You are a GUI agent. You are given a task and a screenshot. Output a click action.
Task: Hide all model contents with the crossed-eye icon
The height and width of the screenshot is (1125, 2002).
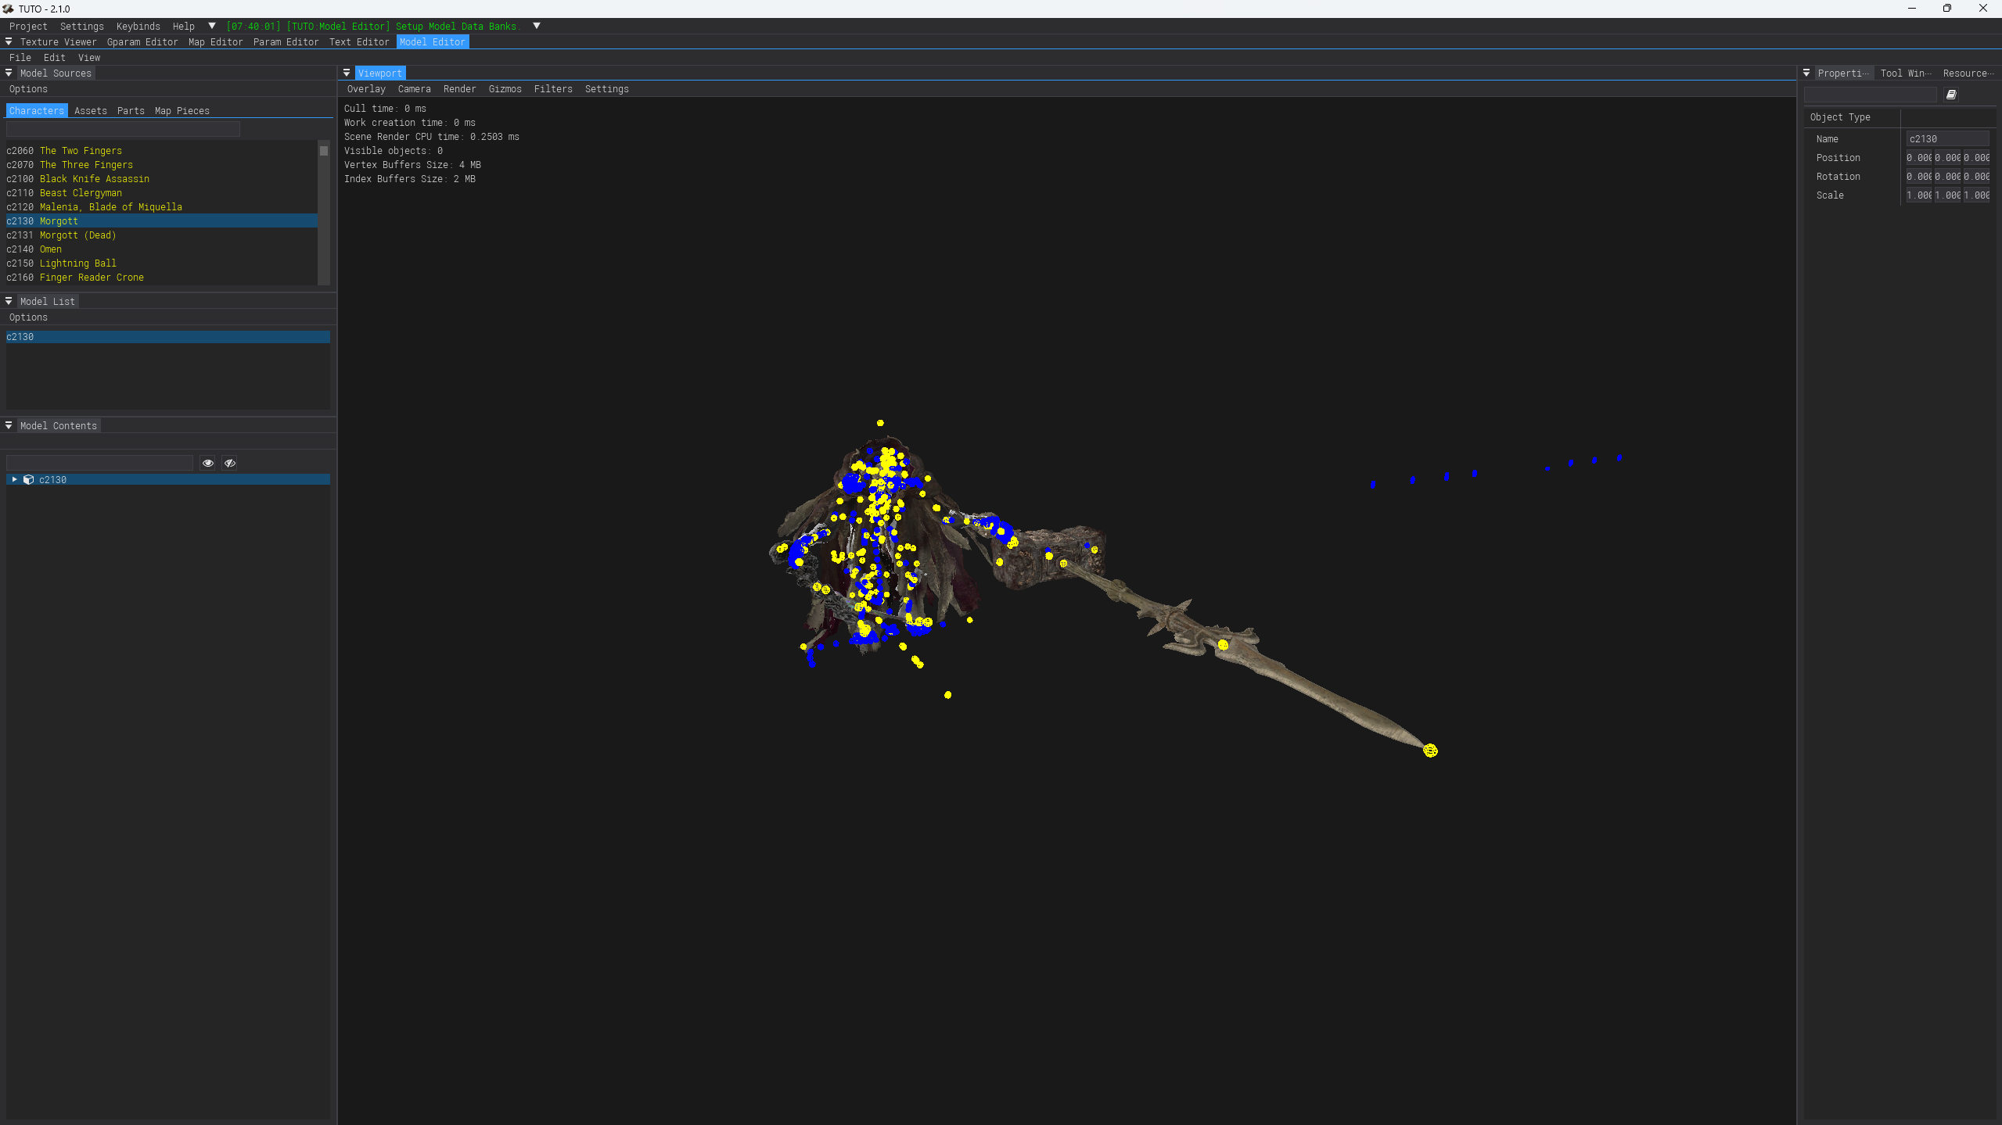click(x=230, y=463)
